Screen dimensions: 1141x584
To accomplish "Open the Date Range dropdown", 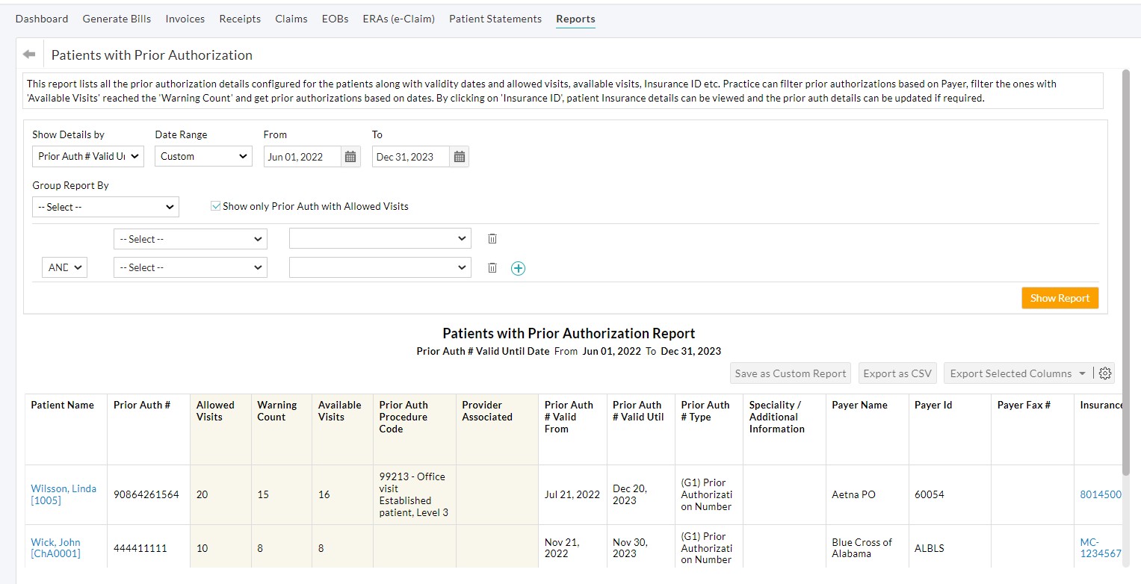I will coord(202,156).
